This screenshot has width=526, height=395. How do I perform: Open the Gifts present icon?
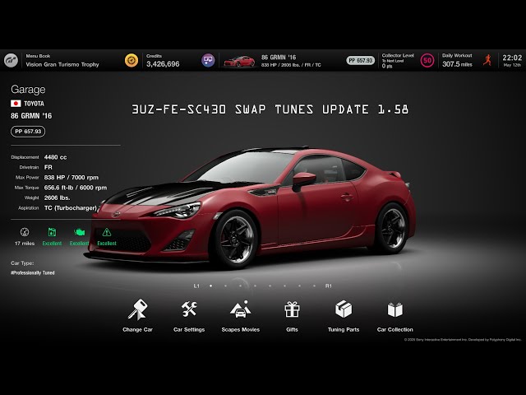coord(292,309)
